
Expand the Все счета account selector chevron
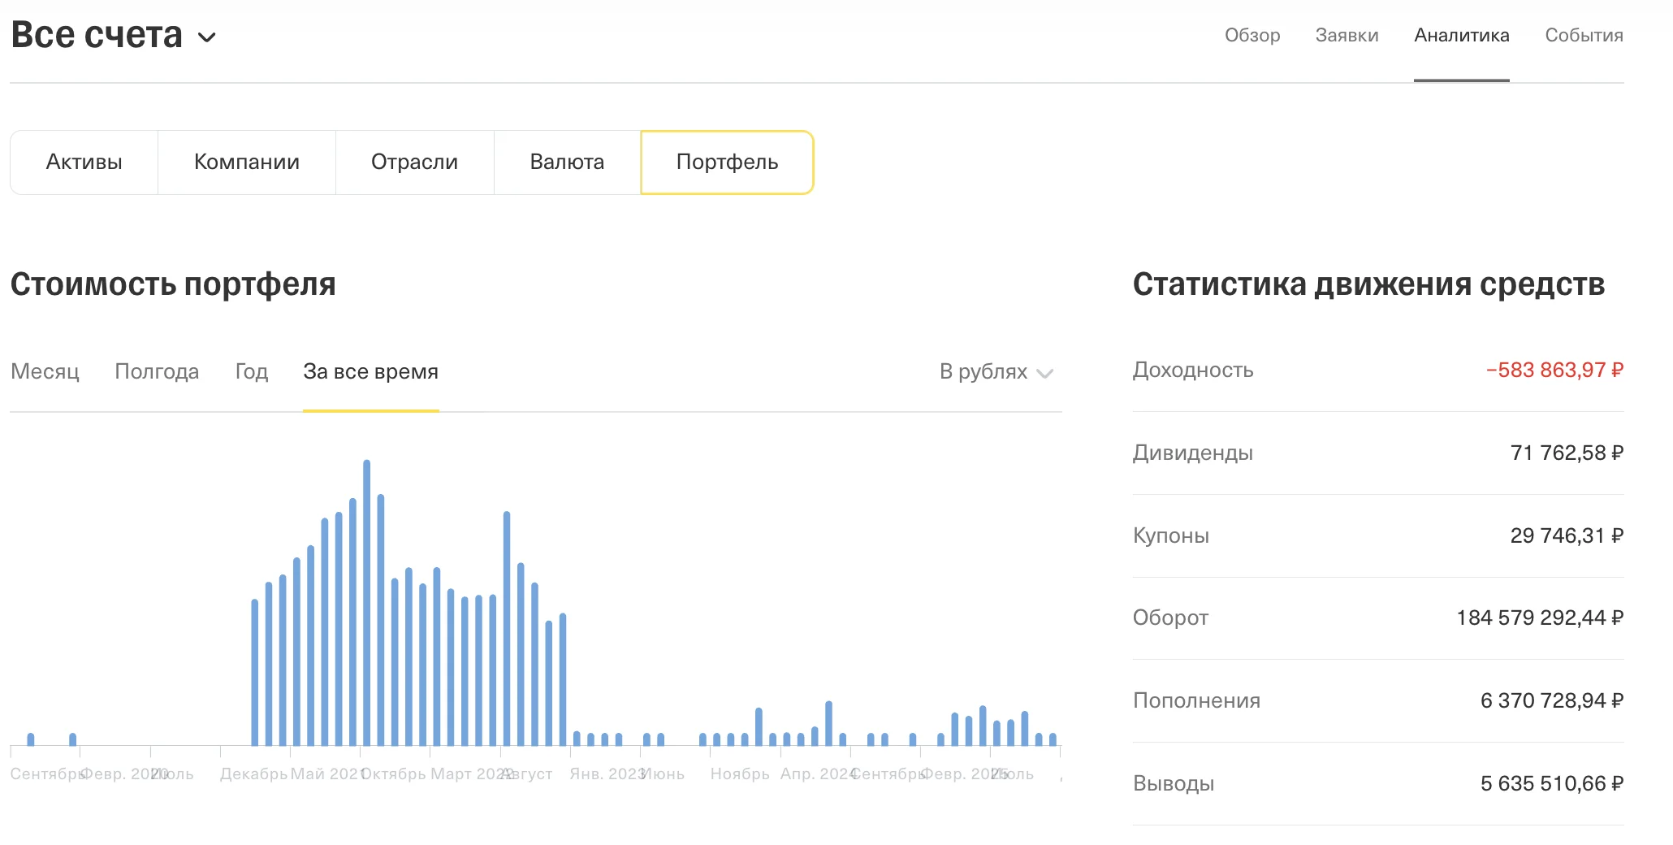point(207,37)
